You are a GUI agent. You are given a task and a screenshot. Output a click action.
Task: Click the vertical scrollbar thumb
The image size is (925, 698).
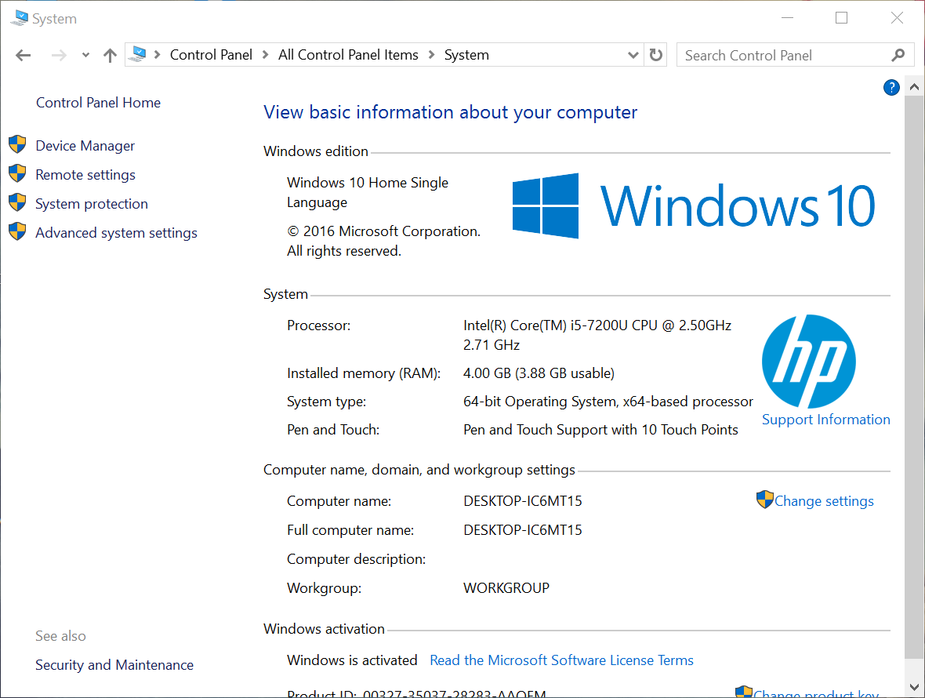pyautogui.click(x=914, y=377)
